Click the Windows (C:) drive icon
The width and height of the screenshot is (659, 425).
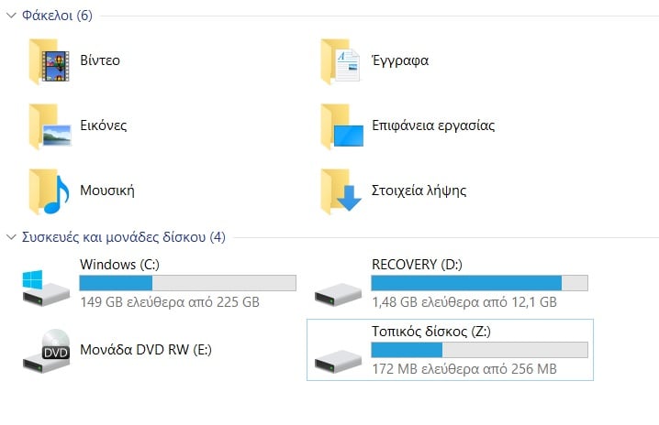click(45, 287)
